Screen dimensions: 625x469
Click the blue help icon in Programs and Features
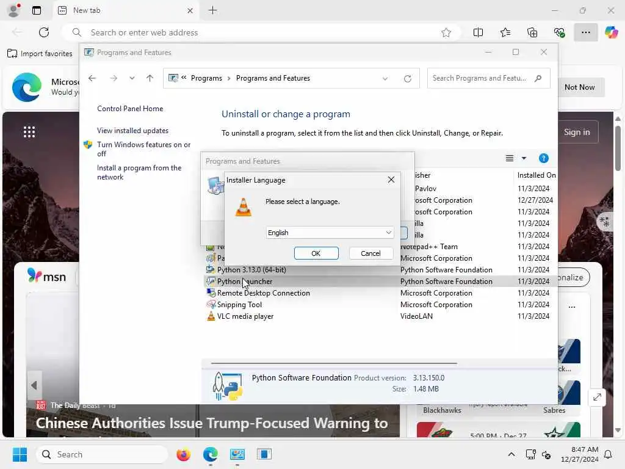click(x=544, y=158)
